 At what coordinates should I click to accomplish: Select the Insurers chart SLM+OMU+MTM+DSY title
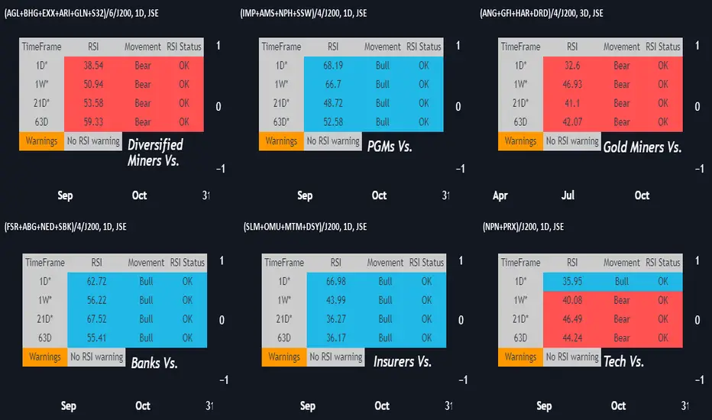click(x=305, y=227)
